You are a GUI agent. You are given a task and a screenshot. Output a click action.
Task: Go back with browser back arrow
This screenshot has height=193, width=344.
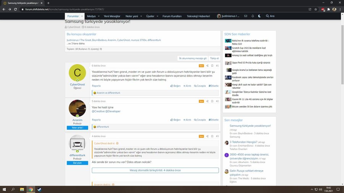4,10
